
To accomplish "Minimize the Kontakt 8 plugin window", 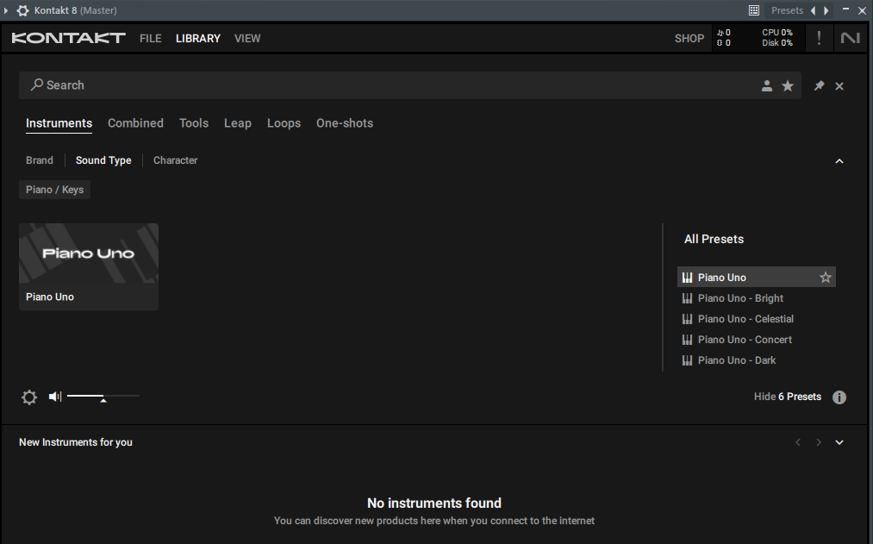I will click(x=845, y=9).
